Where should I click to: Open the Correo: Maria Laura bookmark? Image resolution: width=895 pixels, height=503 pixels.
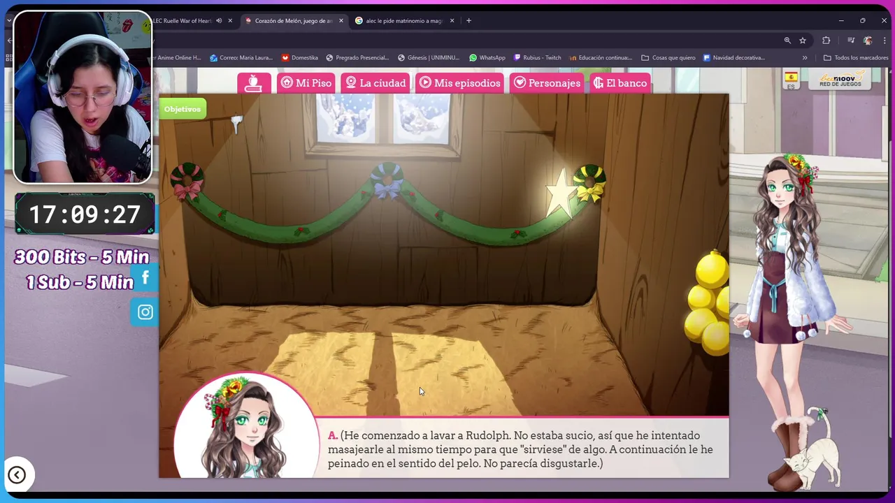(x=241, y=58)
